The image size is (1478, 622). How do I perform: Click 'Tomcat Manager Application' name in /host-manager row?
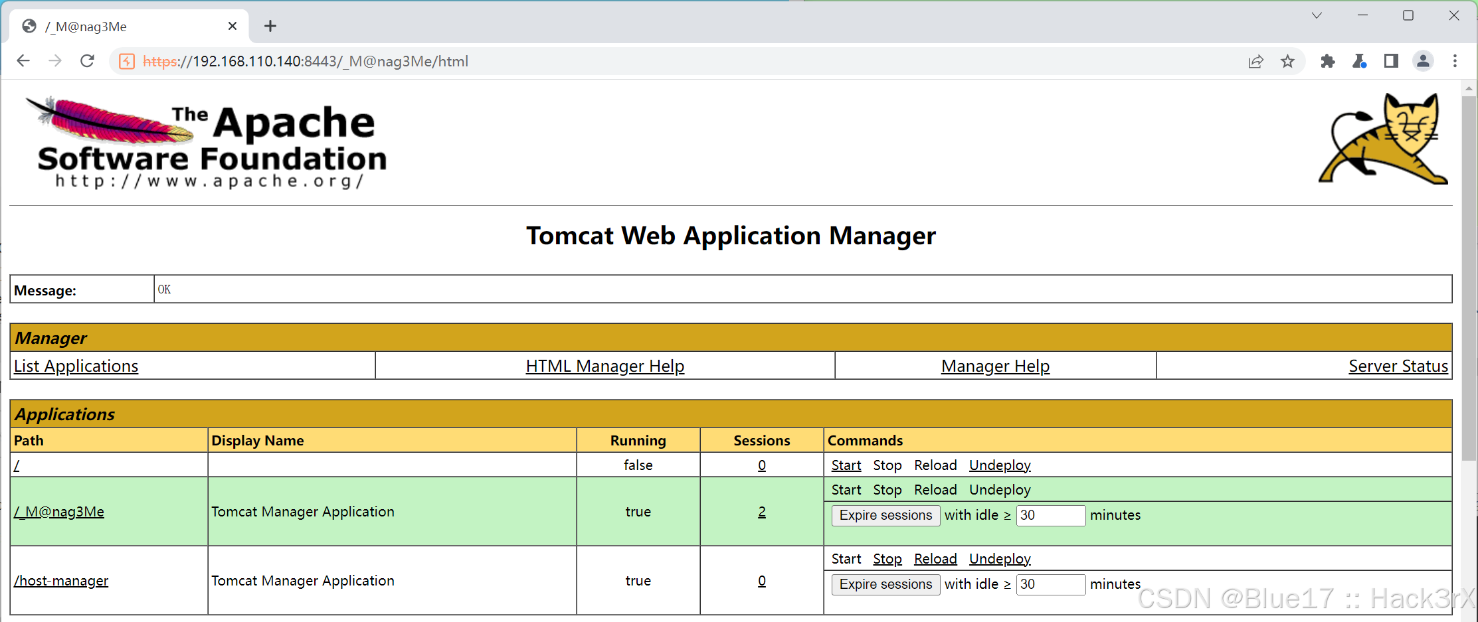click(303, 581)
